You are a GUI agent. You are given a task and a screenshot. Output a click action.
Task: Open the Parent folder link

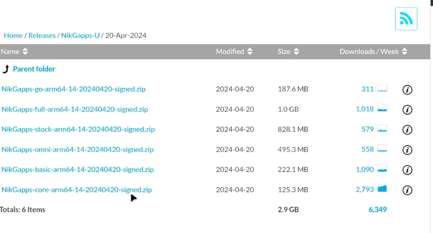tap(34, 69)
